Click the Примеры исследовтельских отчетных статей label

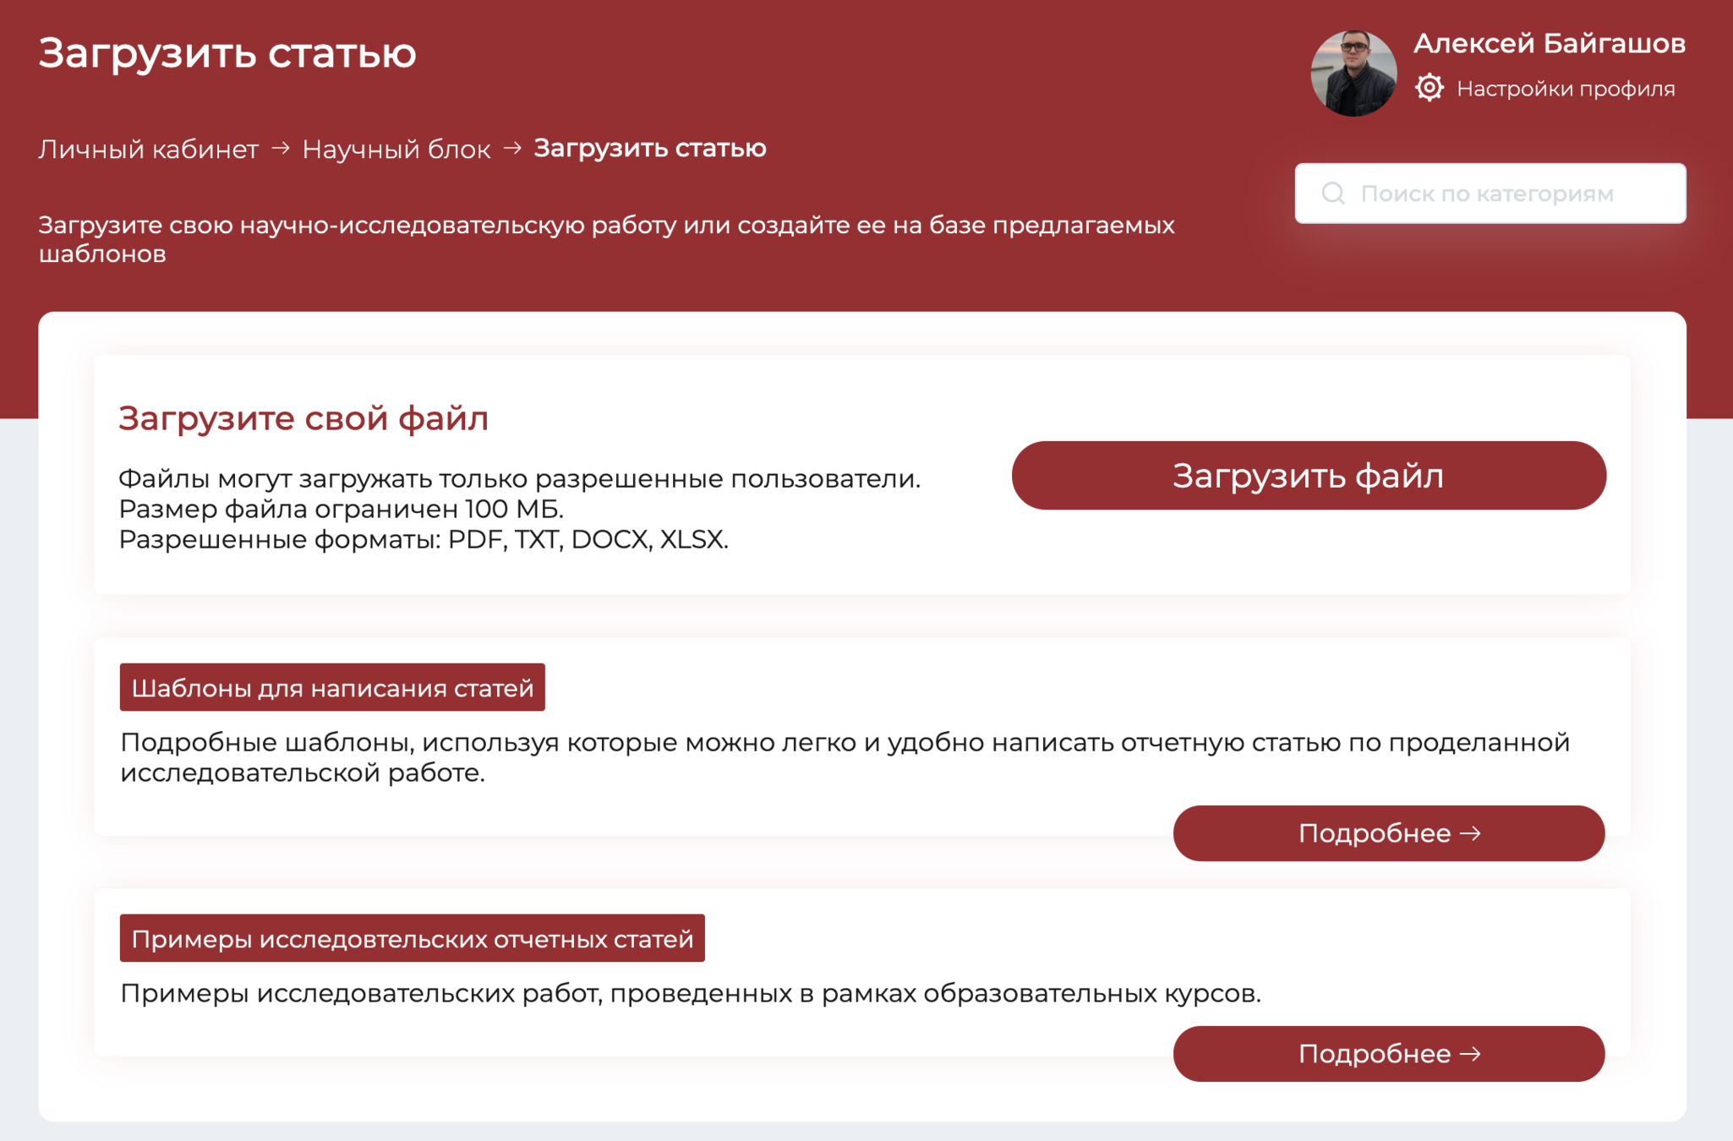point(412,938)
